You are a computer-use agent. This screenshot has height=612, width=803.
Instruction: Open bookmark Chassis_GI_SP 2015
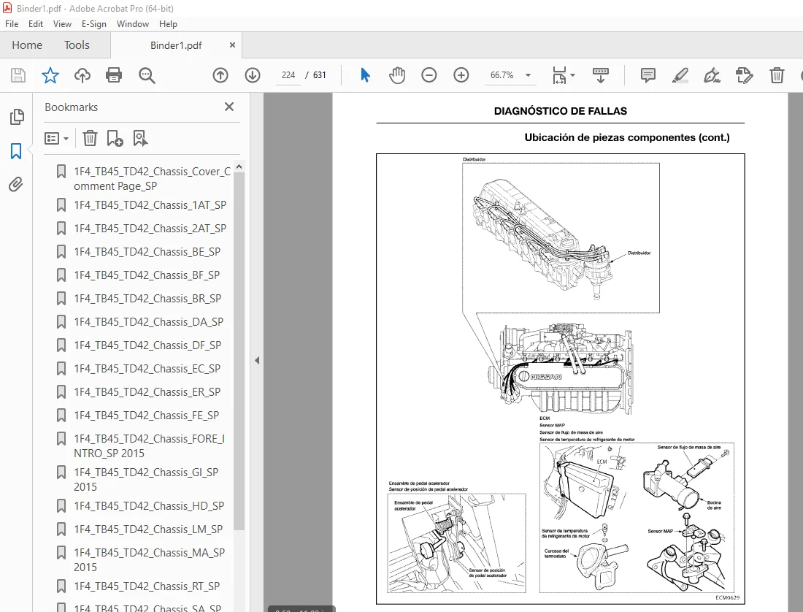click(146, 479)
